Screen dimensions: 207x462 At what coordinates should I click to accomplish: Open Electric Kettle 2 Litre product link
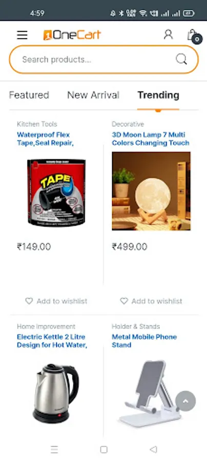[x=52, y=341]
